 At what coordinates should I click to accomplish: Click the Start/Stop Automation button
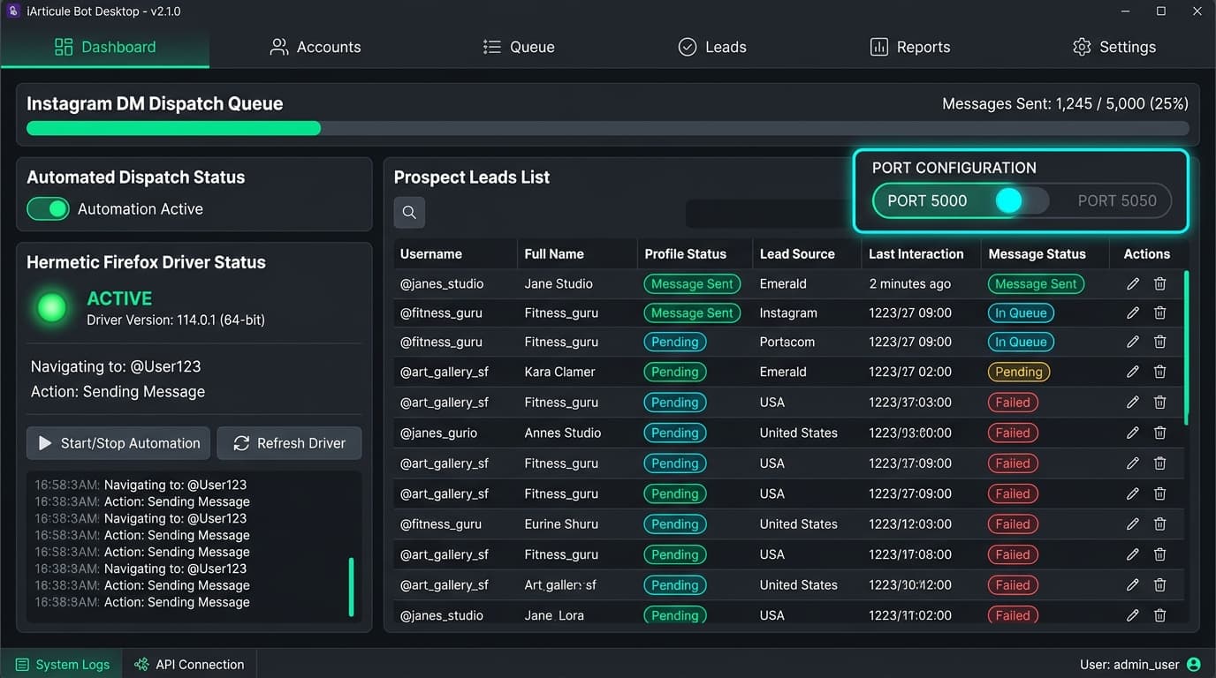pos(118,443)
